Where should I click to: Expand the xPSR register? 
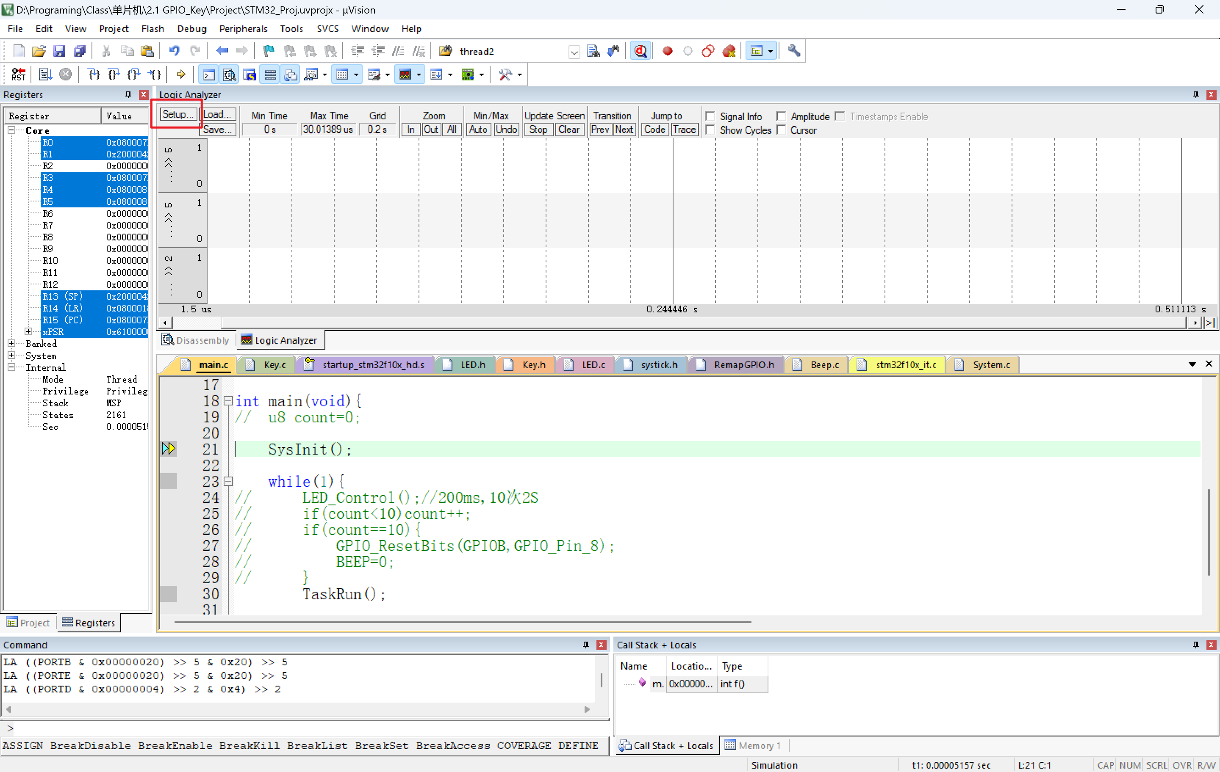pyautogui.click(x=28, y=331)
